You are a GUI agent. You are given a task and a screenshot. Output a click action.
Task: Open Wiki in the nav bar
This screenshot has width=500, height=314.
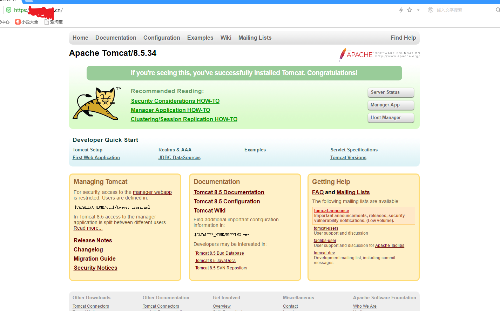coord(226,38)
